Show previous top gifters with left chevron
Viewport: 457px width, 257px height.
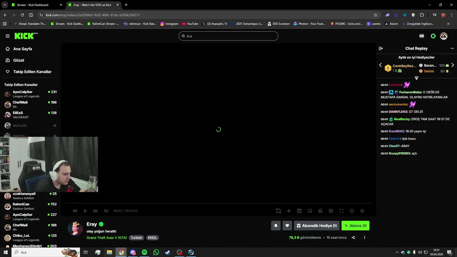point(380,65)
